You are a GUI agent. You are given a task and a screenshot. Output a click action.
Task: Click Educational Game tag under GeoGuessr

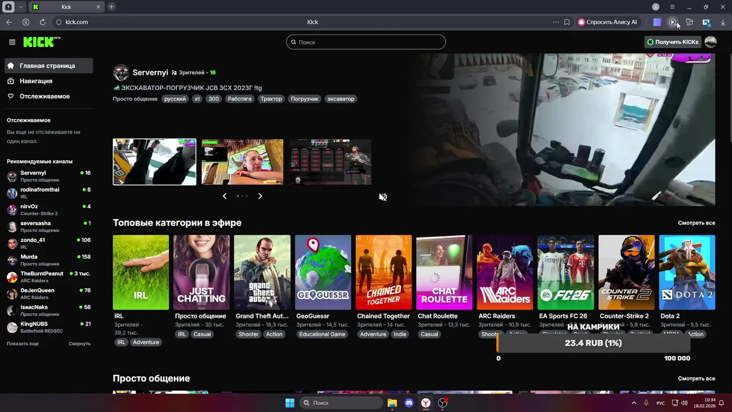322,334
